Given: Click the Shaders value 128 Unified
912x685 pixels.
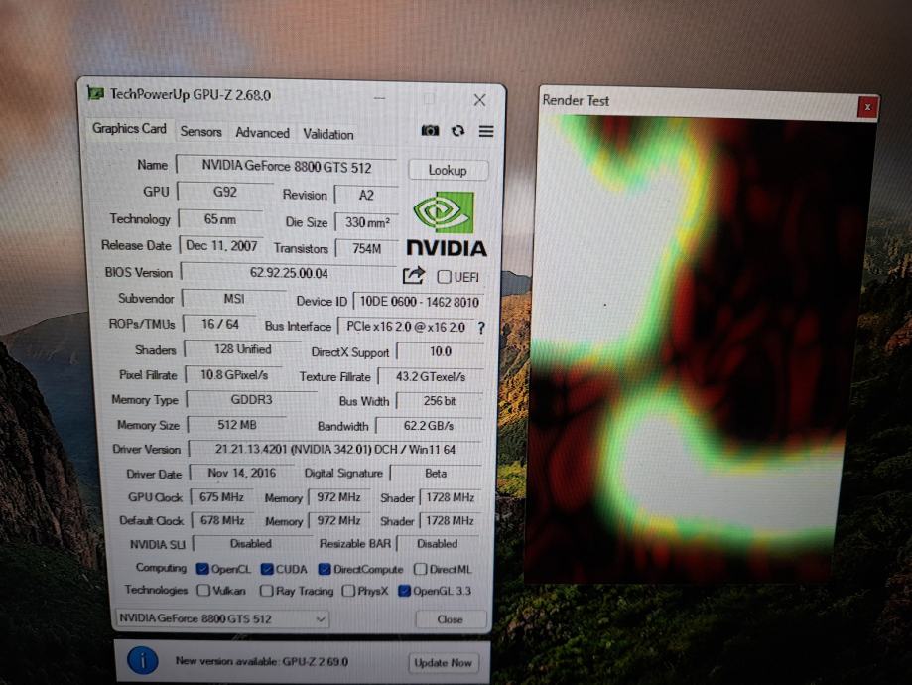Looking at the screenshot, I should coord(242,349).
